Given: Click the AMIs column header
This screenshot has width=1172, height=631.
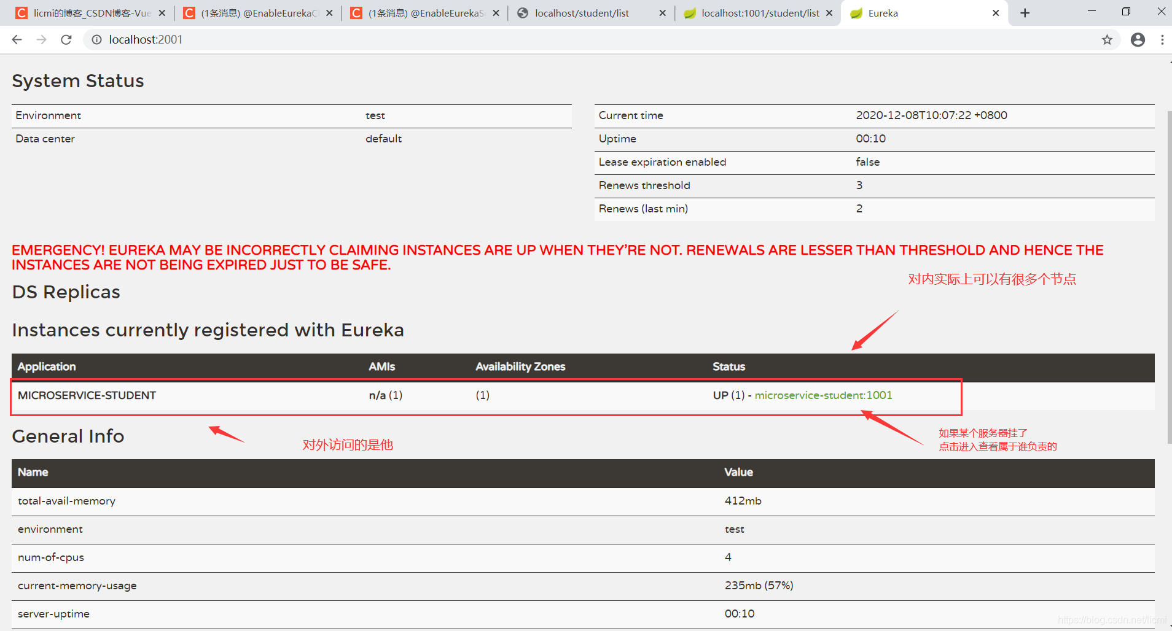Looking at the screenshot, I should [x=381, y=366].
